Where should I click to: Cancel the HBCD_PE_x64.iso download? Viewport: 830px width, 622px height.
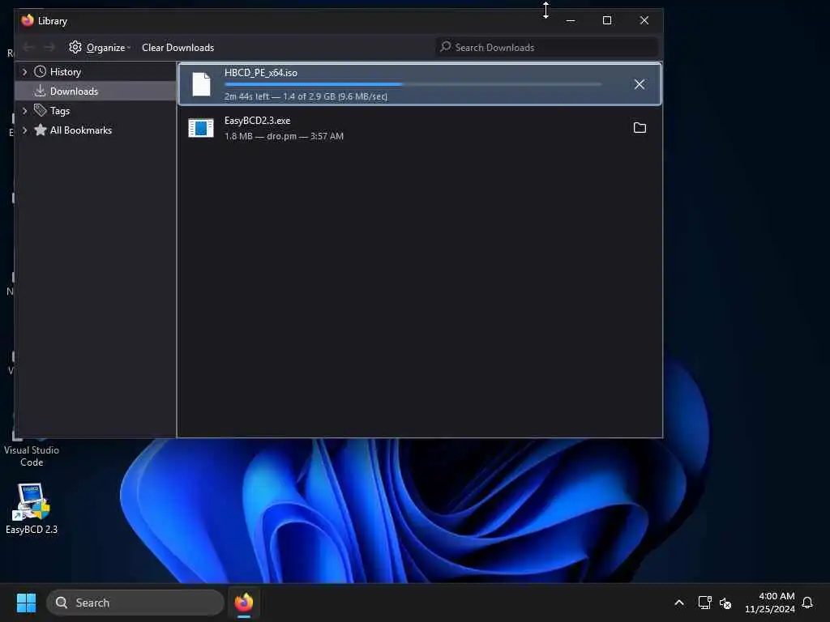point(639,84)
